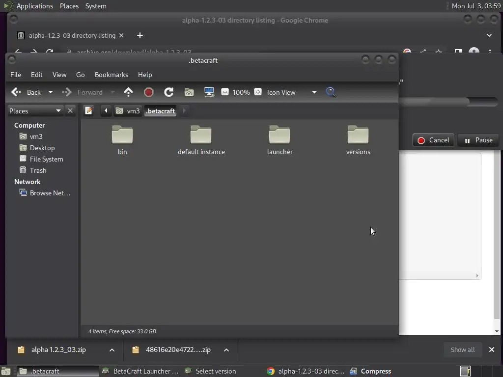Expand options for alpha 1.2.3_03.zip download
This screenshot has width=503, height=377.
pyautogui.click(x=112, y=350)
